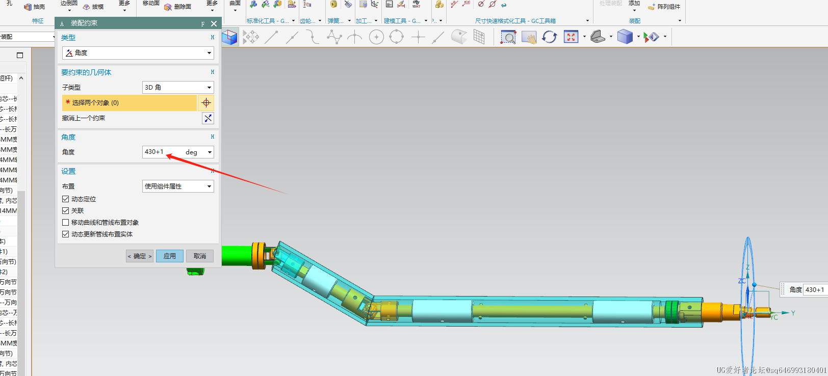Screen dimensions: 828x376
Task: Open the constraint type 角度 dropdown
Action: 138,53
